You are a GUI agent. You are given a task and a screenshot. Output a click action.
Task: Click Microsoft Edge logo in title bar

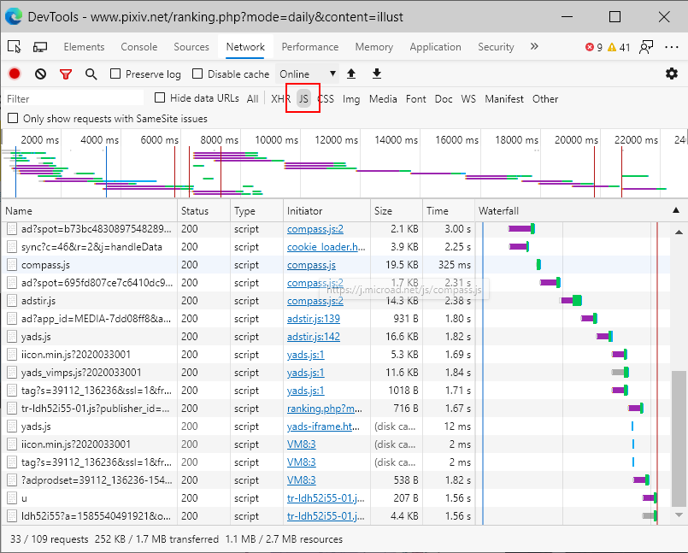coord(14,17)
